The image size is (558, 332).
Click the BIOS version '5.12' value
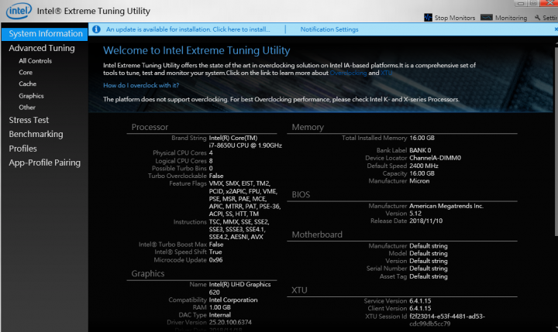tap(415, 214)
